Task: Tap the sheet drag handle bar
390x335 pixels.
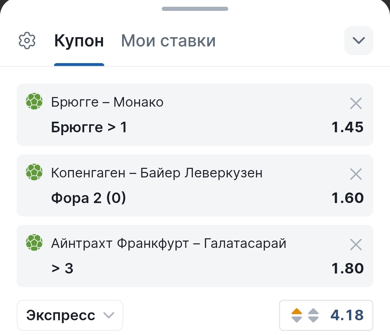Action: pos(195,9)
